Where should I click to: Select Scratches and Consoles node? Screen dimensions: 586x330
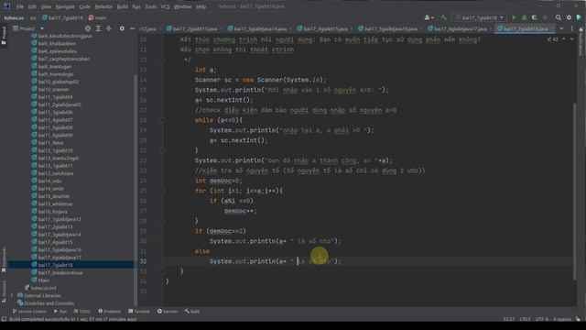tap(49, 303)
